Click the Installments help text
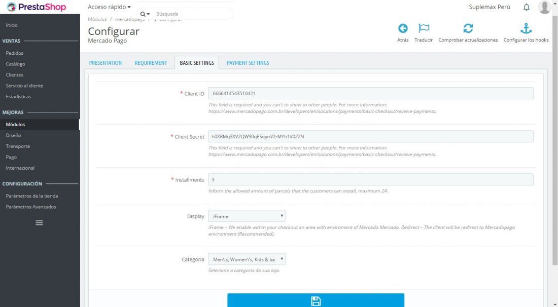The image size is (558, 307). (x=298, y=191)
